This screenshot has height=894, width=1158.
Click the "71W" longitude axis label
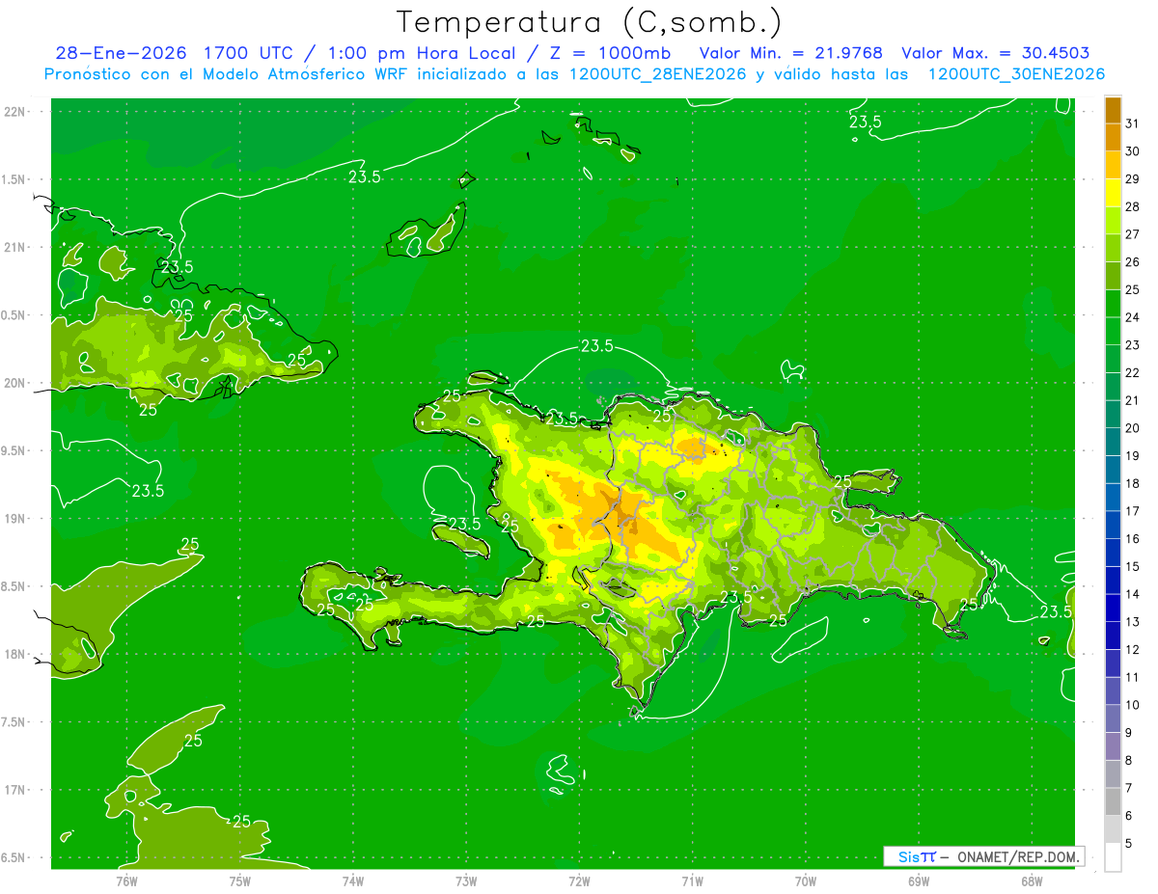[692, 881]
